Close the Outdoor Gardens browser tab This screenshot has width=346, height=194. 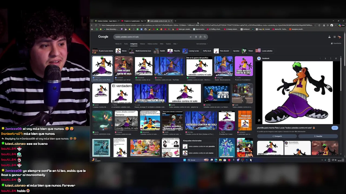pyautogui.click(x=119, y=21)
